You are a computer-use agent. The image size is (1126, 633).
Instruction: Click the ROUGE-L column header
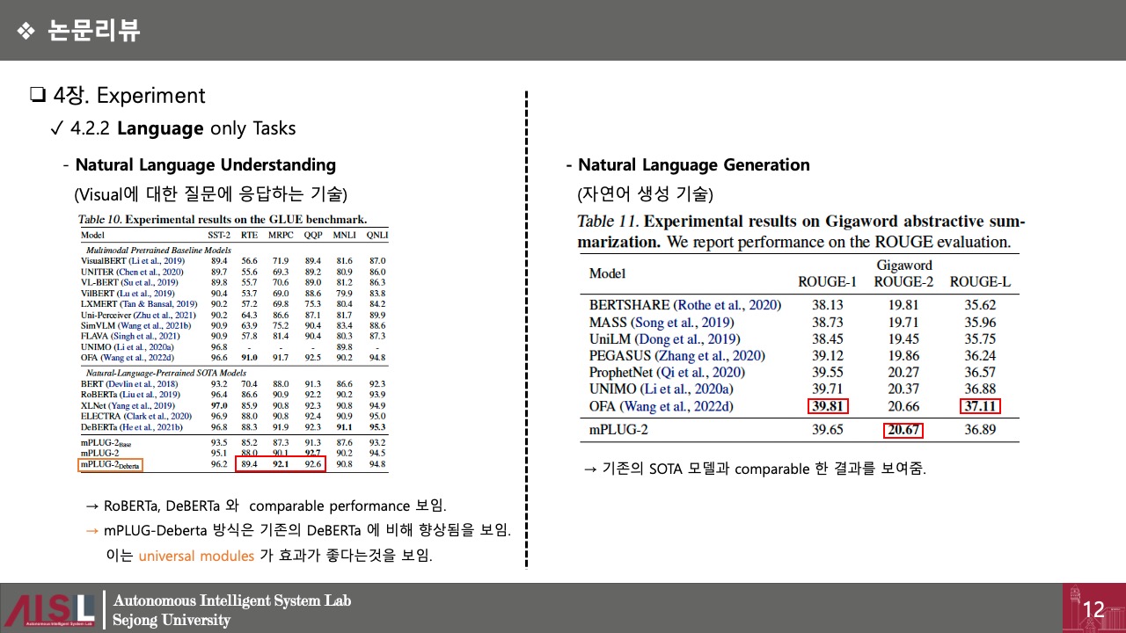coord(979,282)
